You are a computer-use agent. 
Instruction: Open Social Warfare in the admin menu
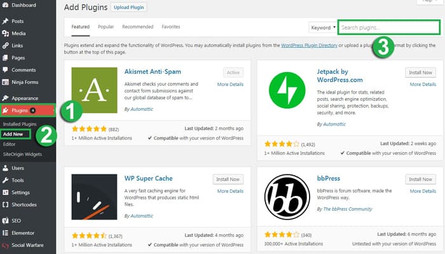pyautogui.click(x=28, y=245)
